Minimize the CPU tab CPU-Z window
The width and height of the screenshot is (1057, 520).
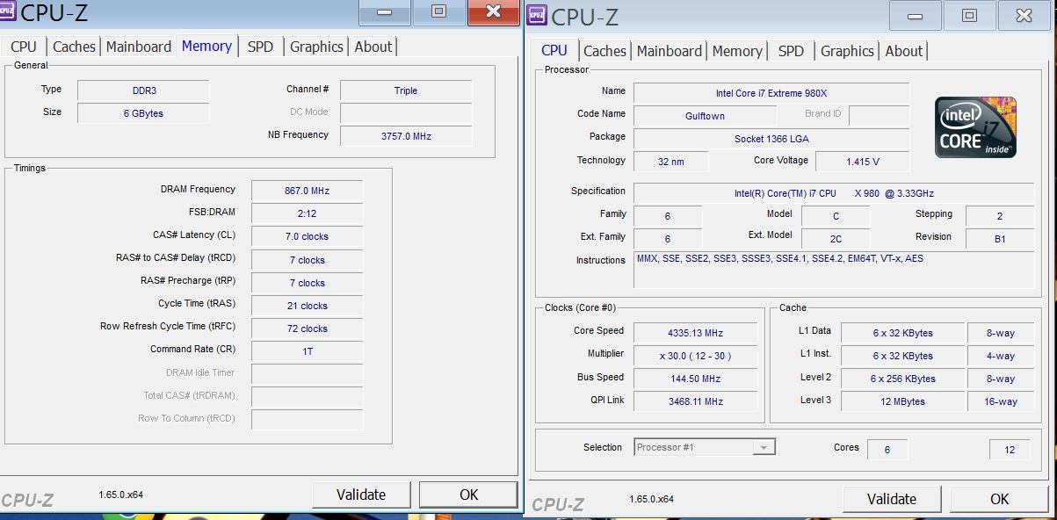point(916,16)
